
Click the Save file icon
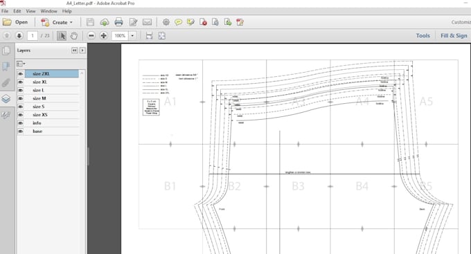point(90,22)
